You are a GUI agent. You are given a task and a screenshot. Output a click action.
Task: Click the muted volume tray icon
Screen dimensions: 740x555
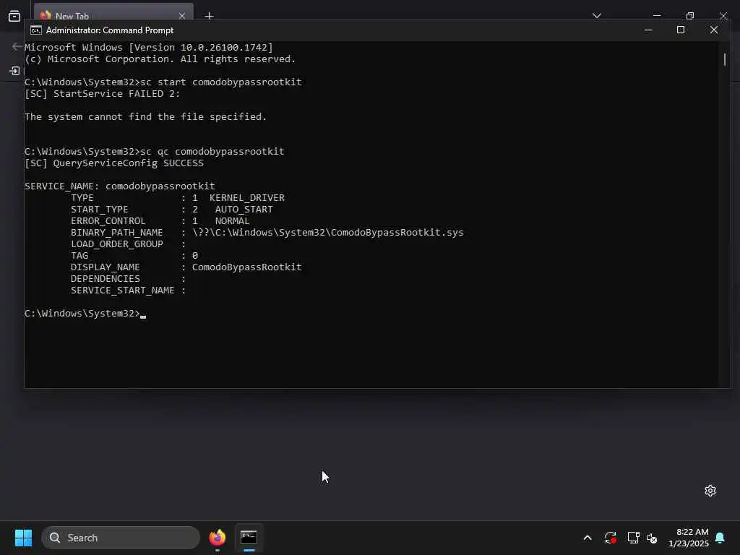point(652,538)
